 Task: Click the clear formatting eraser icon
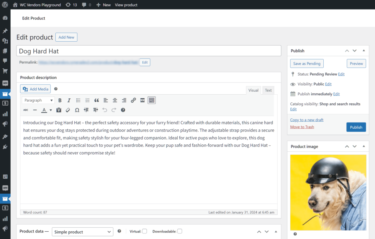pyautogui.click(x=68, y=110)
